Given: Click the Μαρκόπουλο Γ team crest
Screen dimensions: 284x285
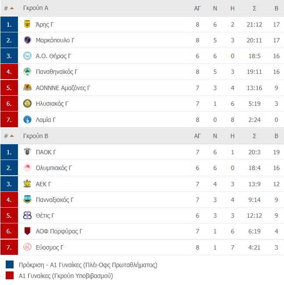Looking at the screenshot, I should click(27, 40).
